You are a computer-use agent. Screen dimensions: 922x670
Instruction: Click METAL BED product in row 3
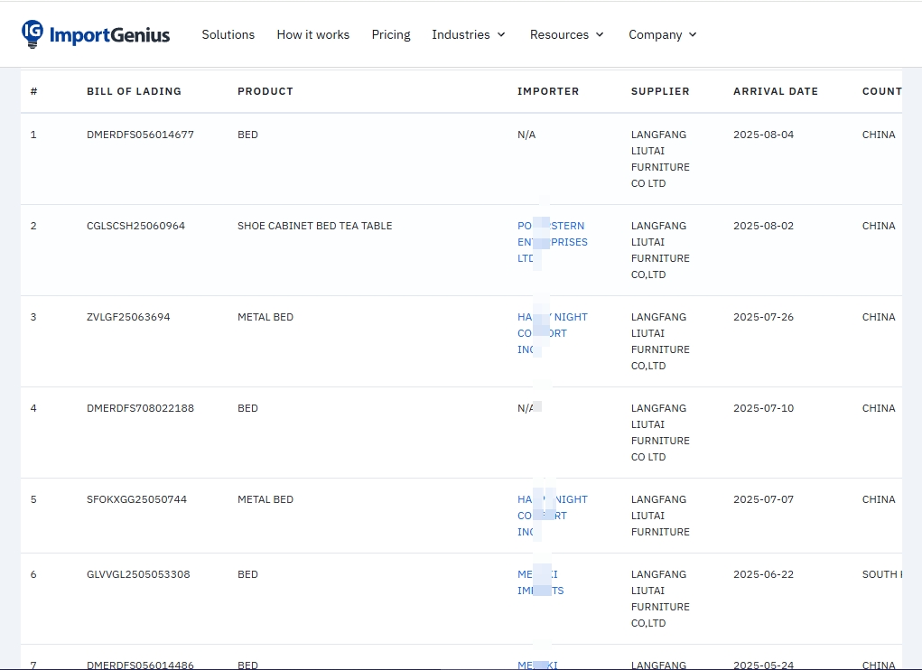265,317
